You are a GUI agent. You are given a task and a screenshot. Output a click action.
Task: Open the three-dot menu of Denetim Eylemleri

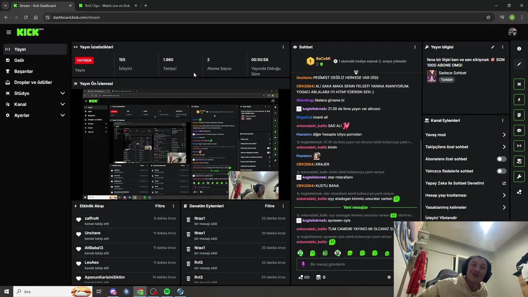283,206
